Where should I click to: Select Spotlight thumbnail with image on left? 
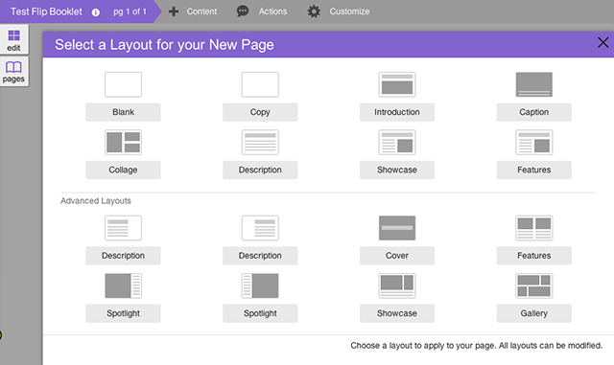(x=123, y=286)
